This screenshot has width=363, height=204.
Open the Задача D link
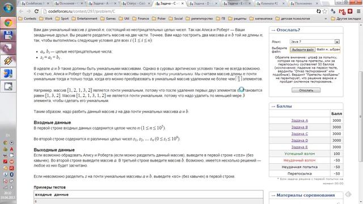point(299,141)
